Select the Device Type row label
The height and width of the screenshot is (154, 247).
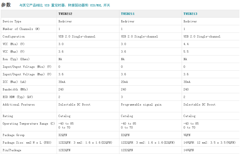pyautogui.click(x=12, y=21)
